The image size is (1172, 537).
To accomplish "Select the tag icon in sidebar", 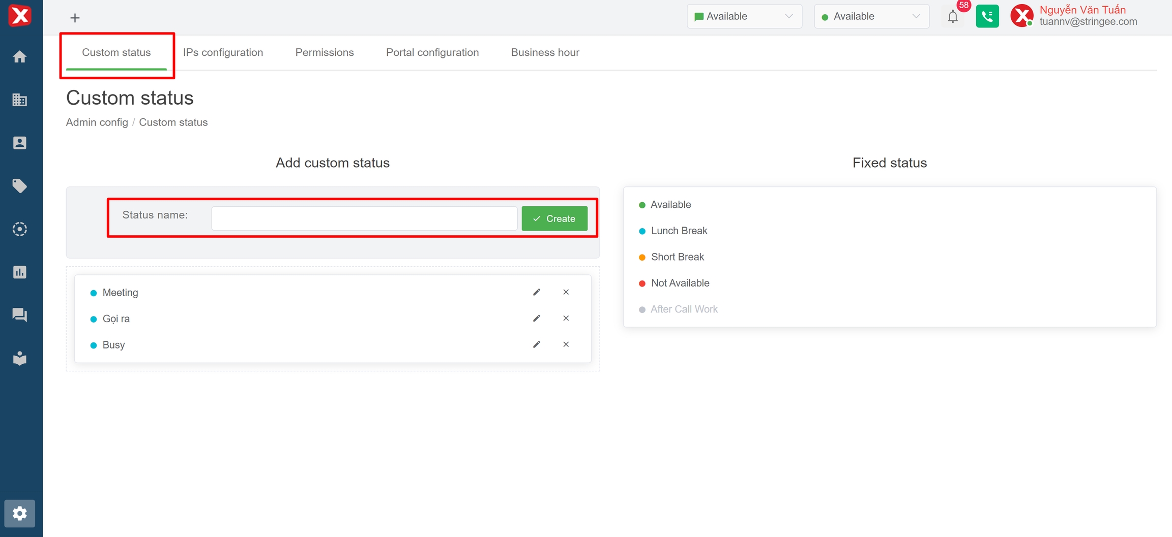I will [x=20, y=186].
